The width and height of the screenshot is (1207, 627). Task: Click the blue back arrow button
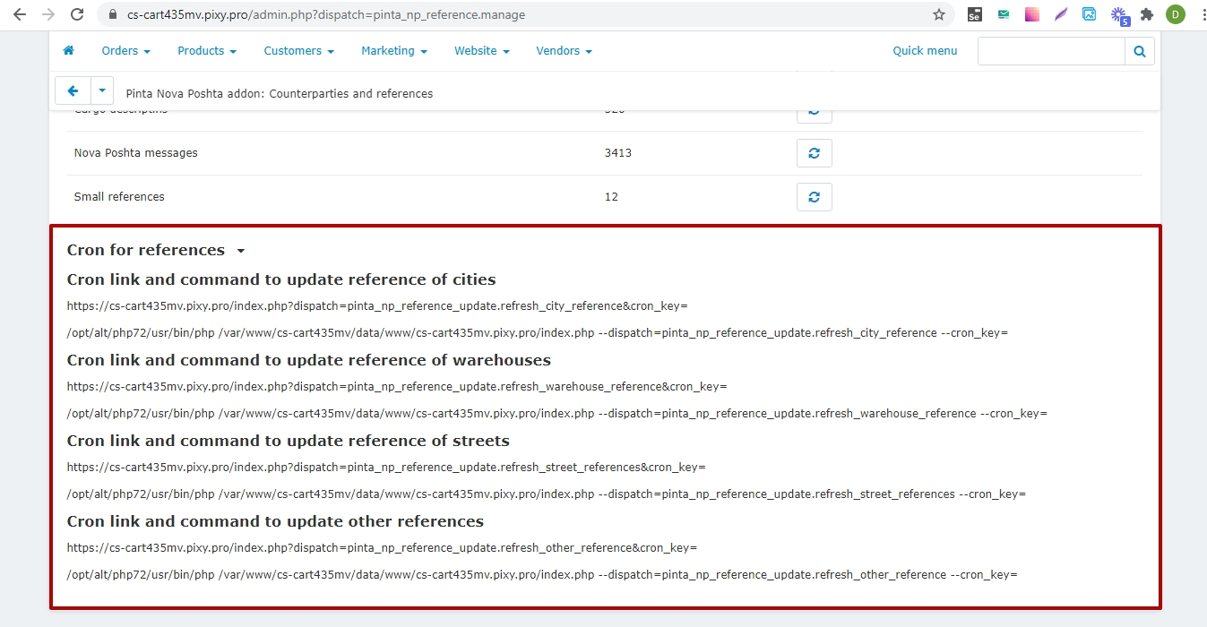tap(73, 91)
